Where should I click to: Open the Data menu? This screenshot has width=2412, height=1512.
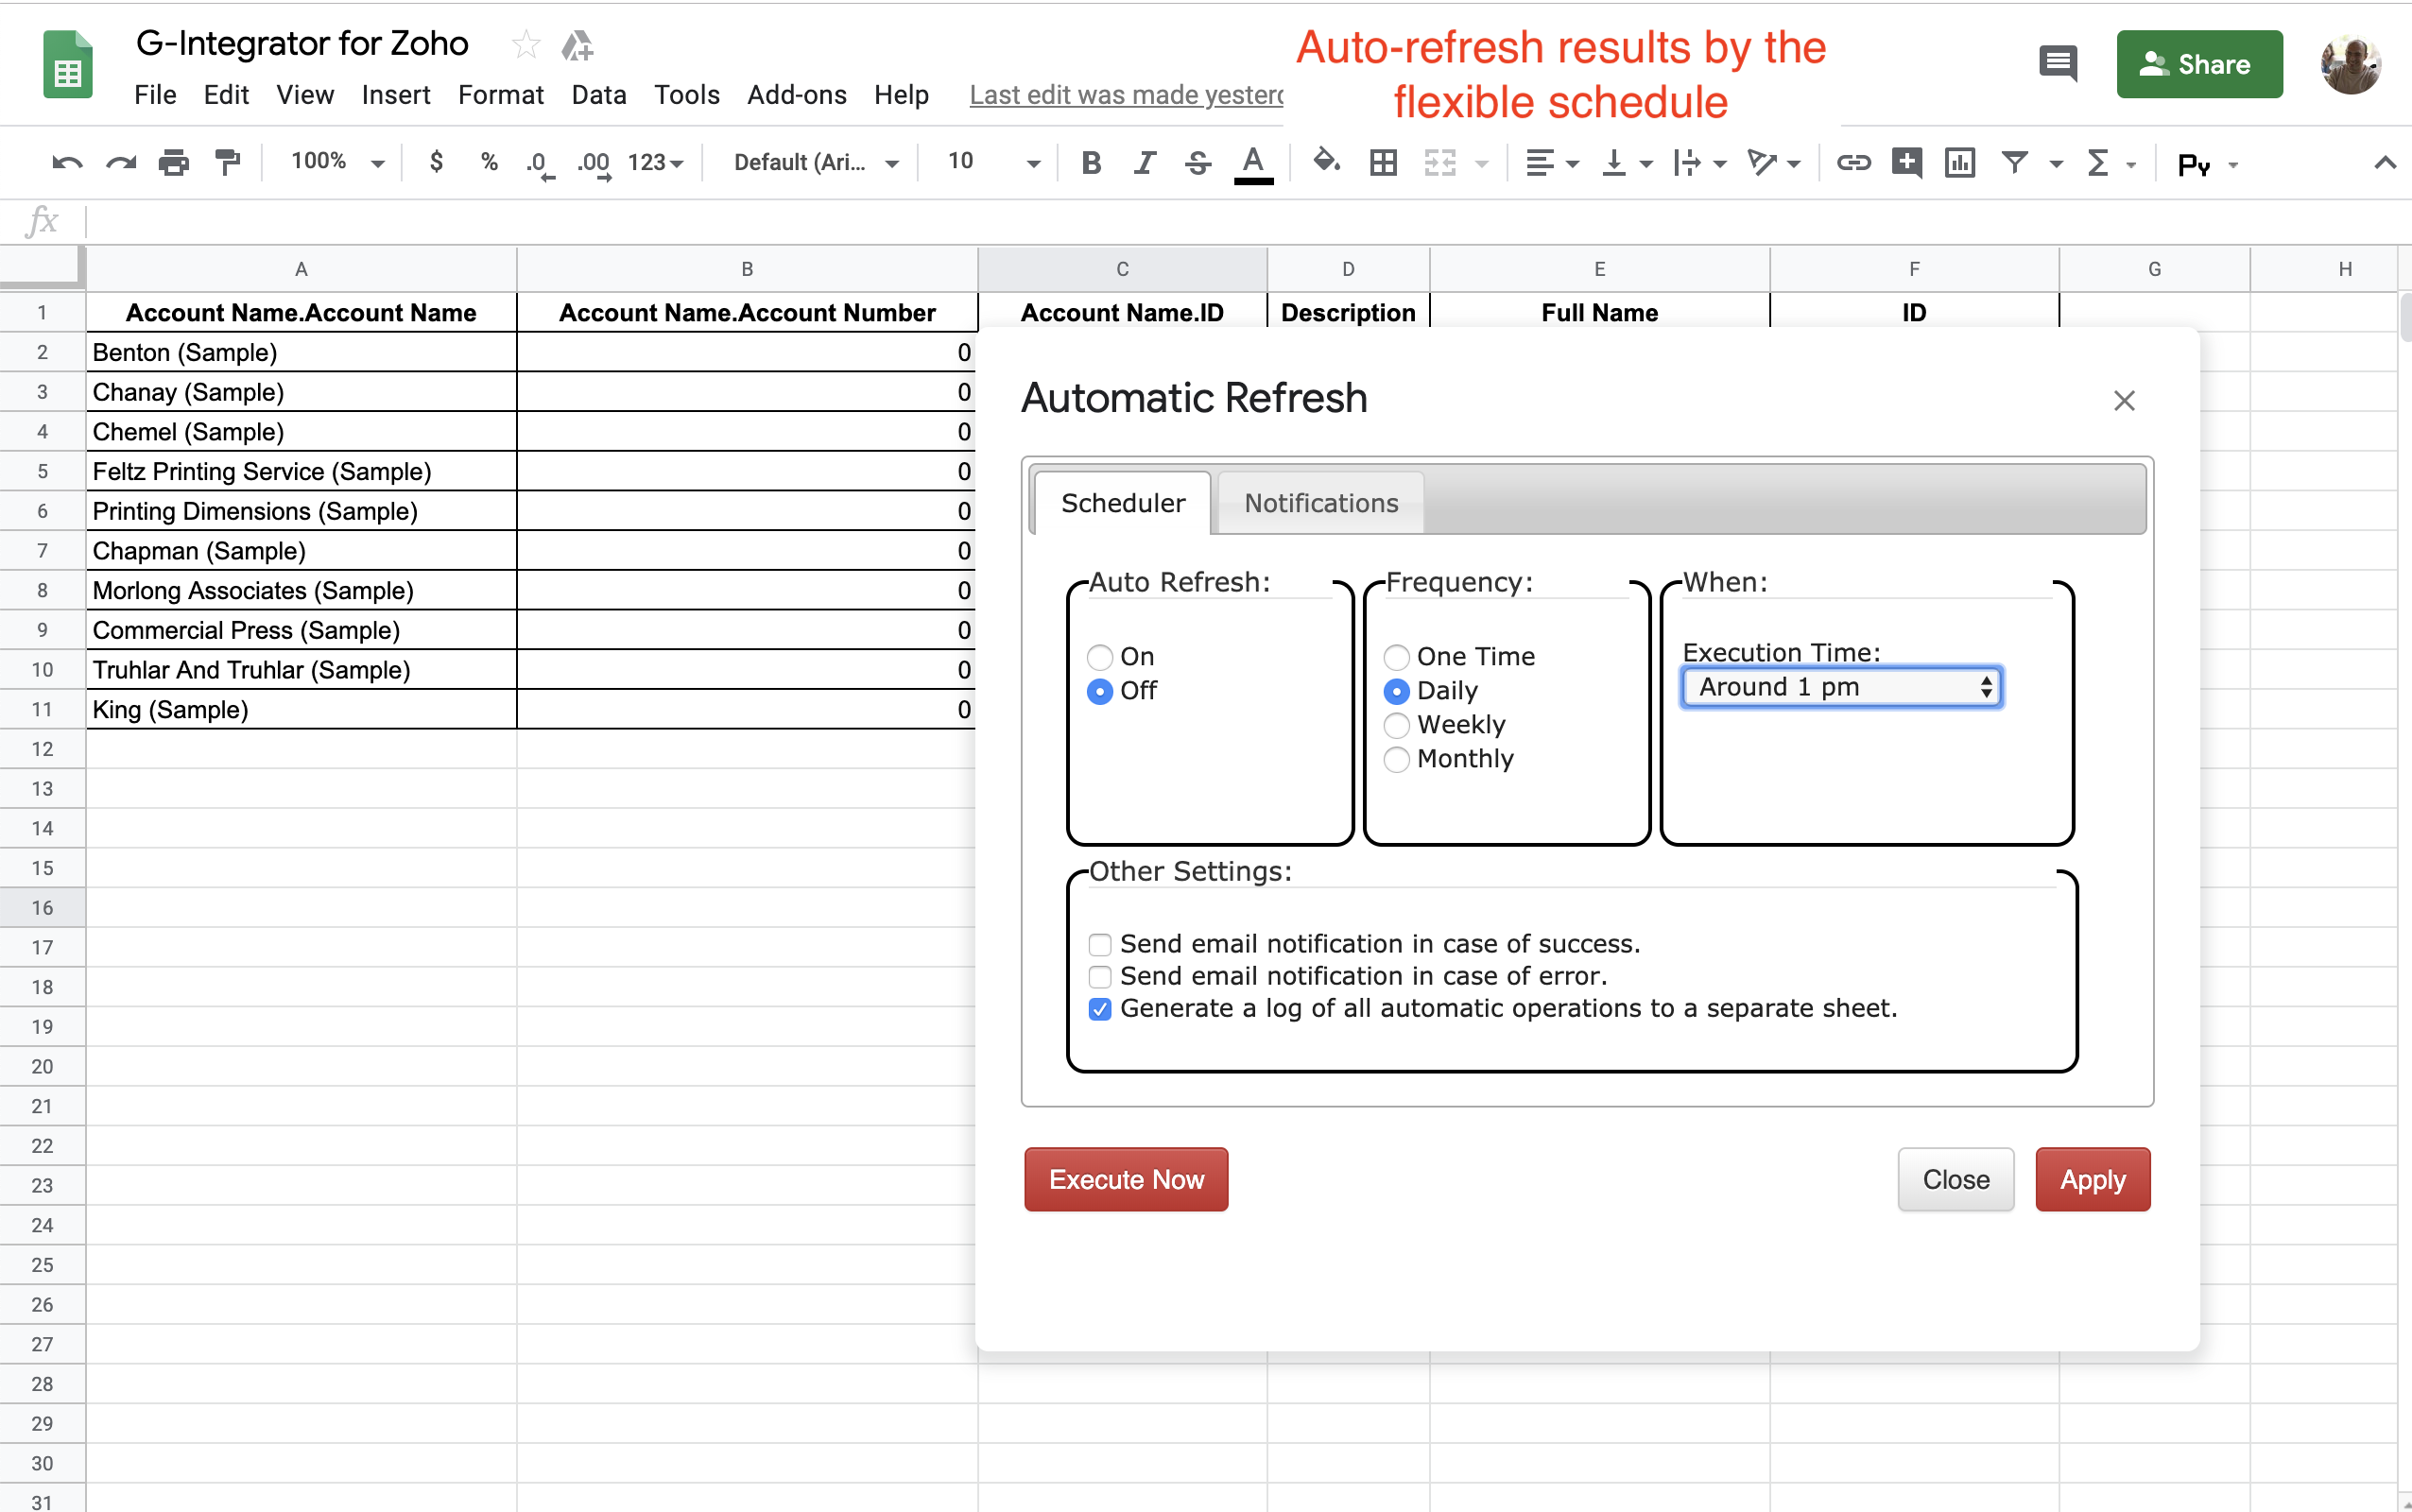599,95
